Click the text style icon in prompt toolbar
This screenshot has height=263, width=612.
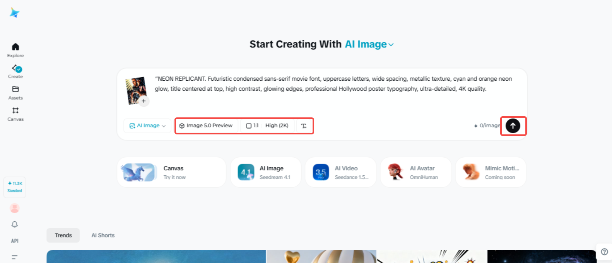(304, 126)
